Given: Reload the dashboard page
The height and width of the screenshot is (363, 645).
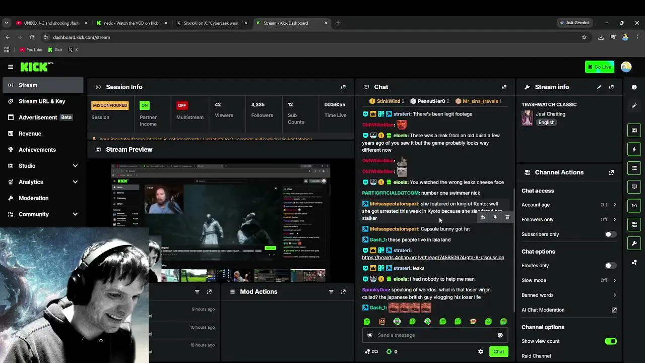Looking at the screenshot, I should click(32, 37).
